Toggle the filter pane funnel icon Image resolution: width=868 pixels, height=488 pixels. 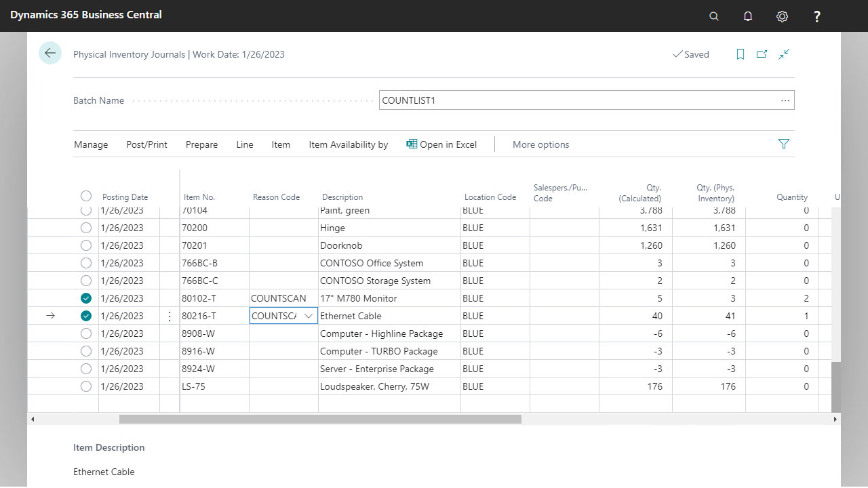click(784, 144)
